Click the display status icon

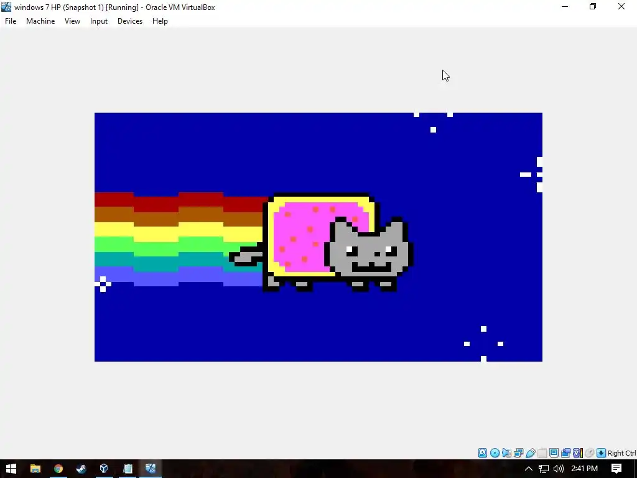(x=554, y=453)
